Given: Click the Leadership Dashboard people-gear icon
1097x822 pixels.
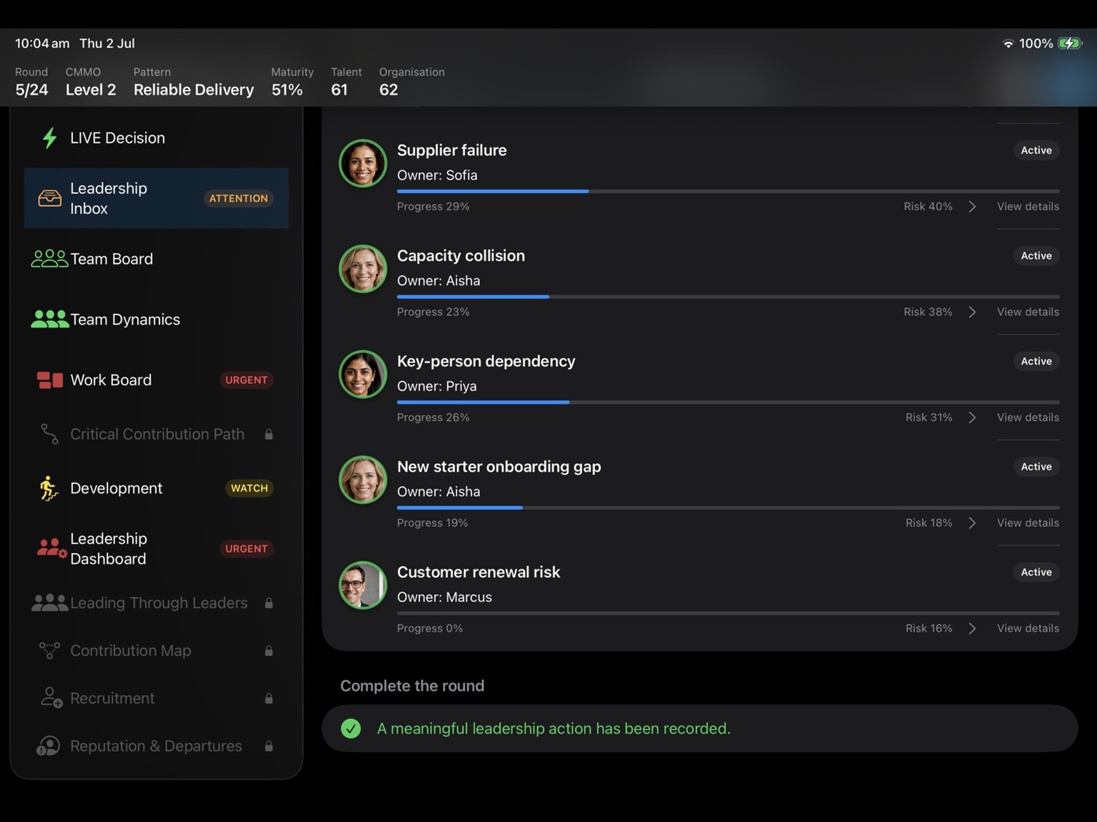Looking at the screenshot, I should [51, 548].
